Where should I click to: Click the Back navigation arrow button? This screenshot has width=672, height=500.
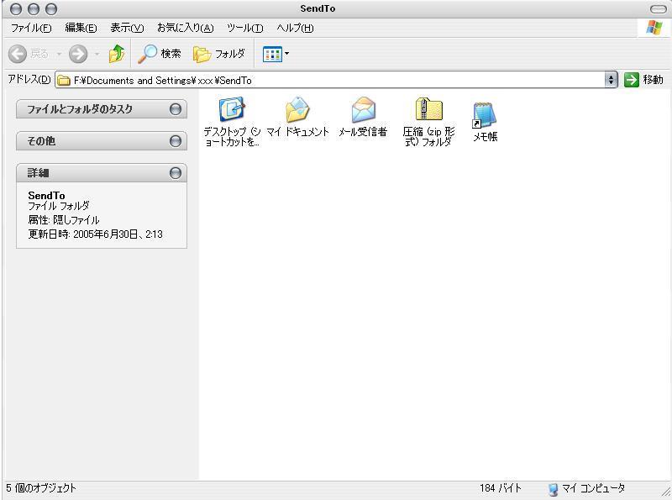pos(18,54)
